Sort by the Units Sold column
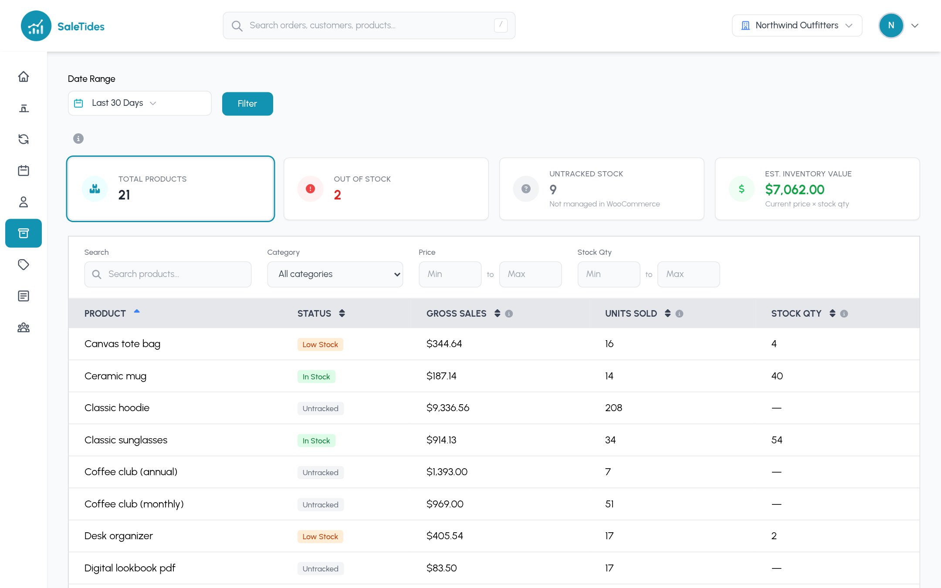Viewport: 941px width, 588px height. click(667, 314)
